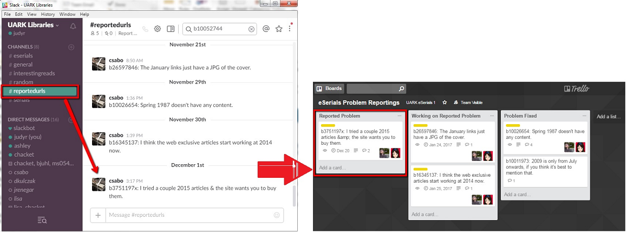The image size is (627, 232).
Task: Click the attach plus button beside message box
Action: pyautogui.click(x=98, y=215)
